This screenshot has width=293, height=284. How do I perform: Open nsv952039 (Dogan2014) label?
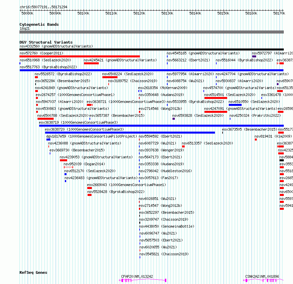(84, 164)
